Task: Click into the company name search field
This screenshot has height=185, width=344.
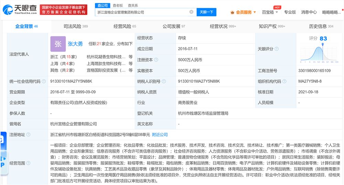Action: point(141,12)
